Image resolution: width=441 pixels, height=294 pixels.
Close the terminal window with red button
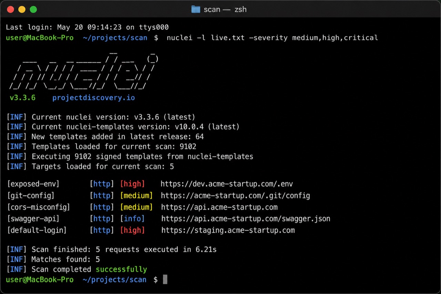tap(10, 9)
